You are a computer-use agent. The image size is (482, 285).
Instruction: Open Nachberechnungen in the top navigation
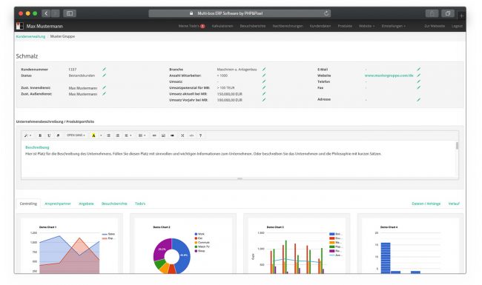[x=288, y=26]
